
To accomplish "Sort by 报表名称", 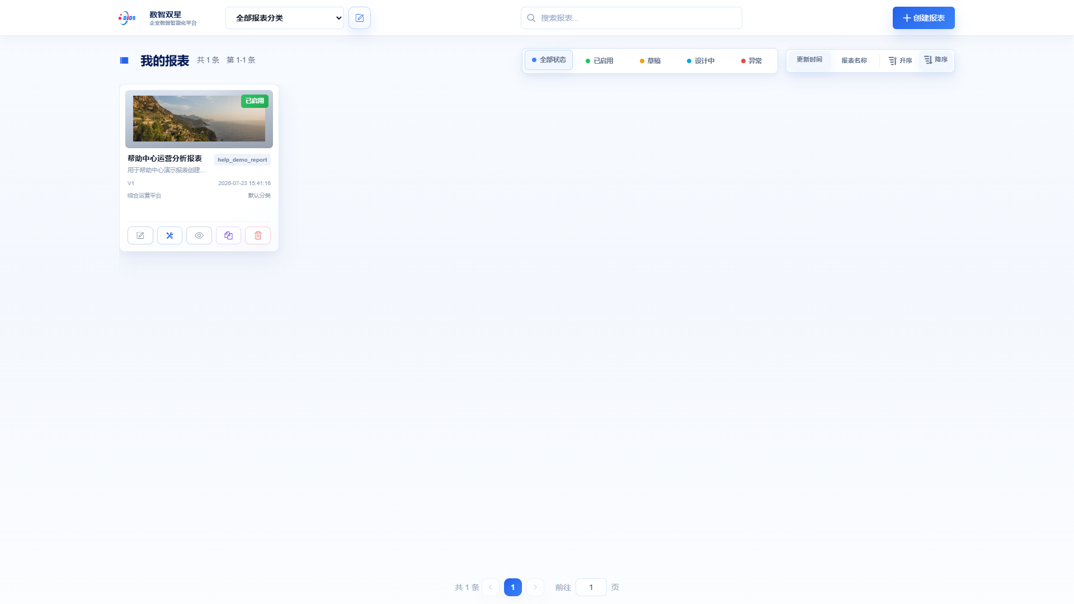I will [854, 60].
